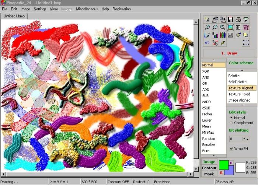Click the overlapping yellow squares icon
This screenshot has height=185, width=258.
[246, 35]
